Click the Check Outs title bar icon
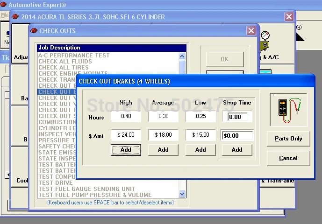The width and height of the screenshot is (322, 224). [x=34, y=31]
